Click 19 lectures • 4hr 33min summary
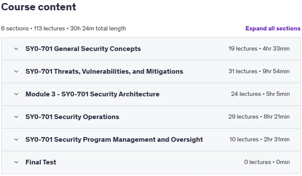 coord(259,48)
